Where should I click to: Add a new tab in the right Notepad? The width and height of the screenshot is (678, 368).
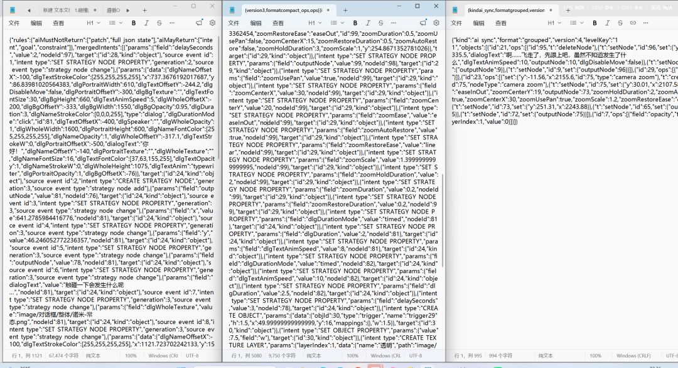(x=568, y=10)
